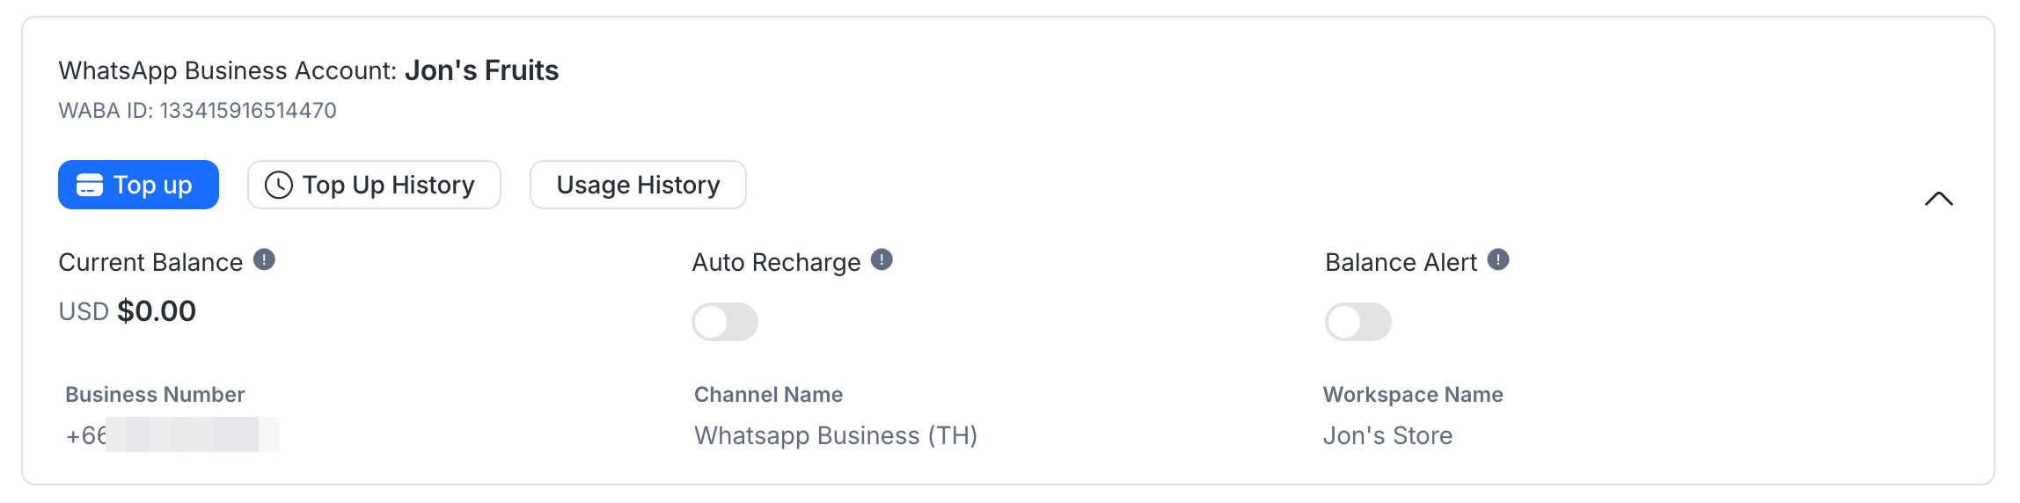
Task: Click the Whatsapp Business (TH) channel name
Action: point(836,435)
